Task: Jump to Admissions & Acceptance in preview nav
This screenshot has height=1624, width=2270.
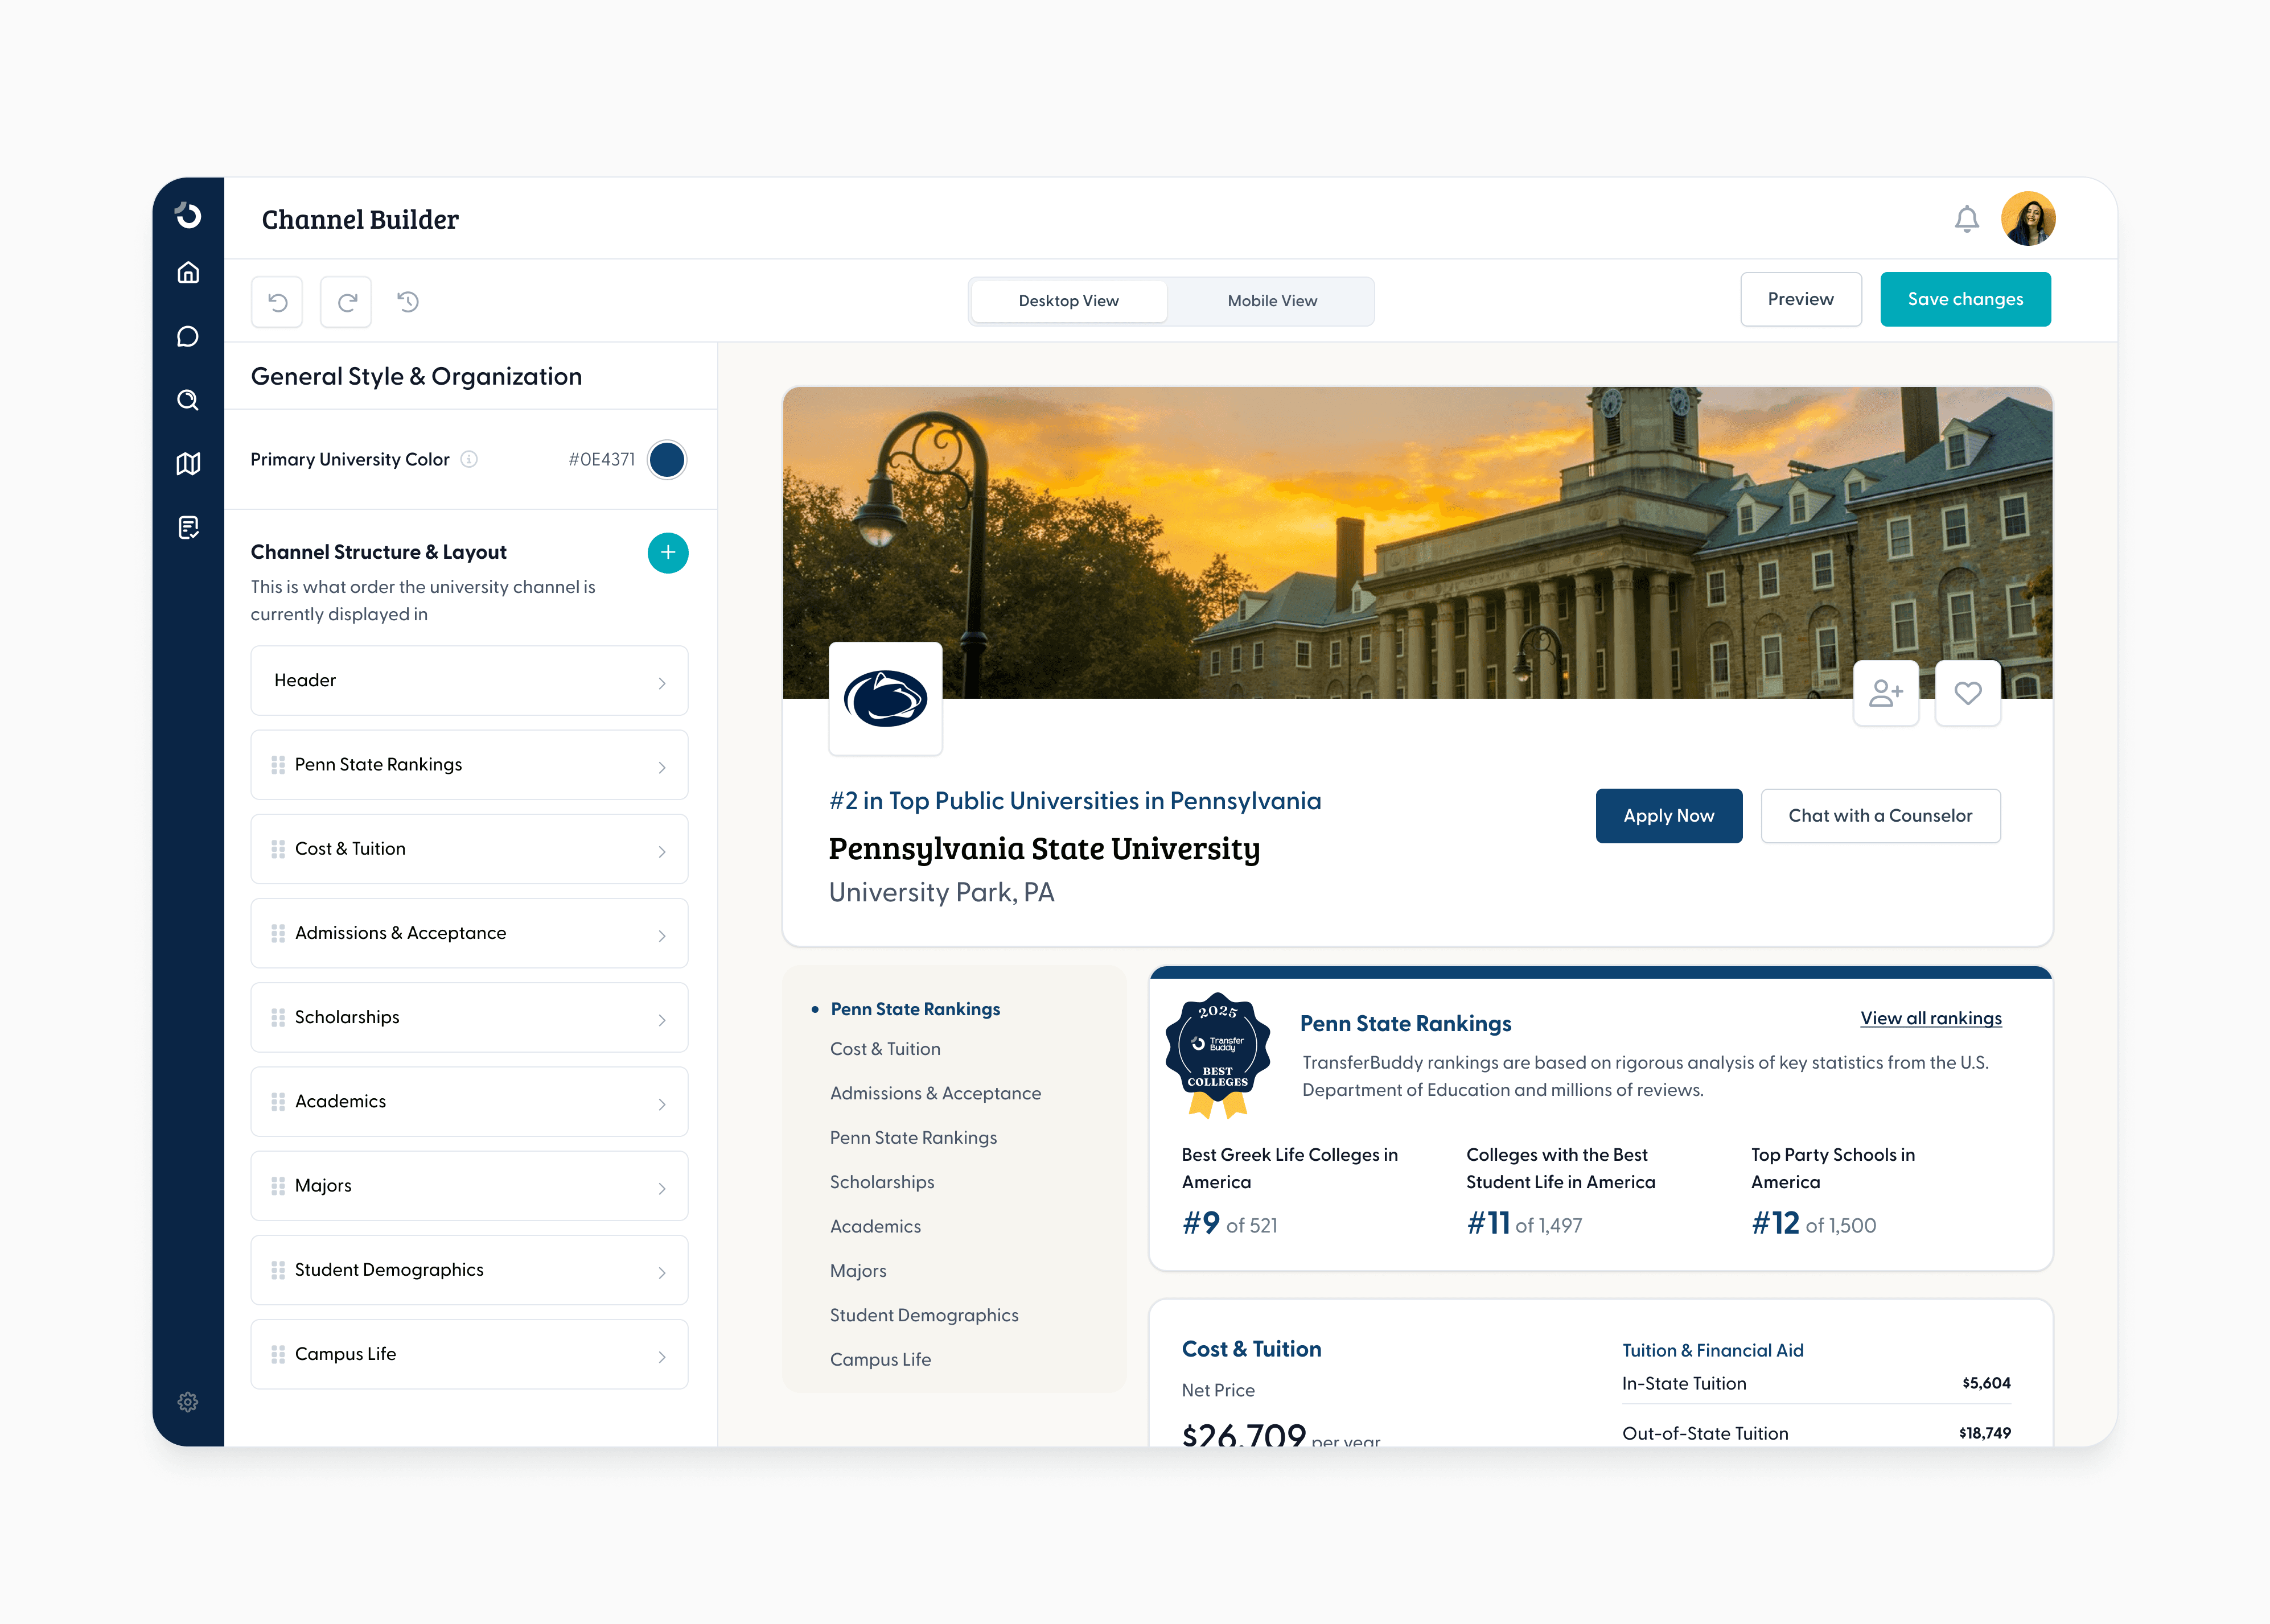Action: tap(935, 1093)
